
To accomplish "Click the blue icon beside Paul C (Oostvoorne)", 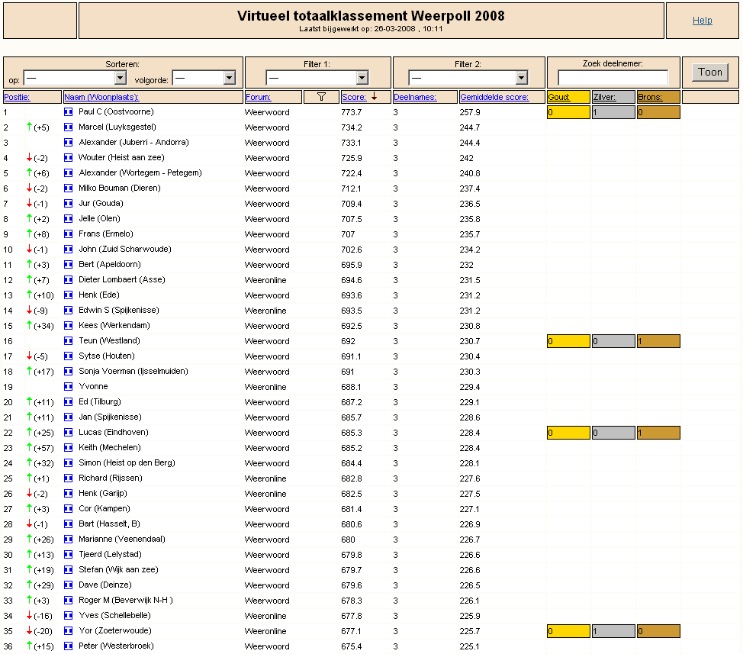I will tap(68, 112).
